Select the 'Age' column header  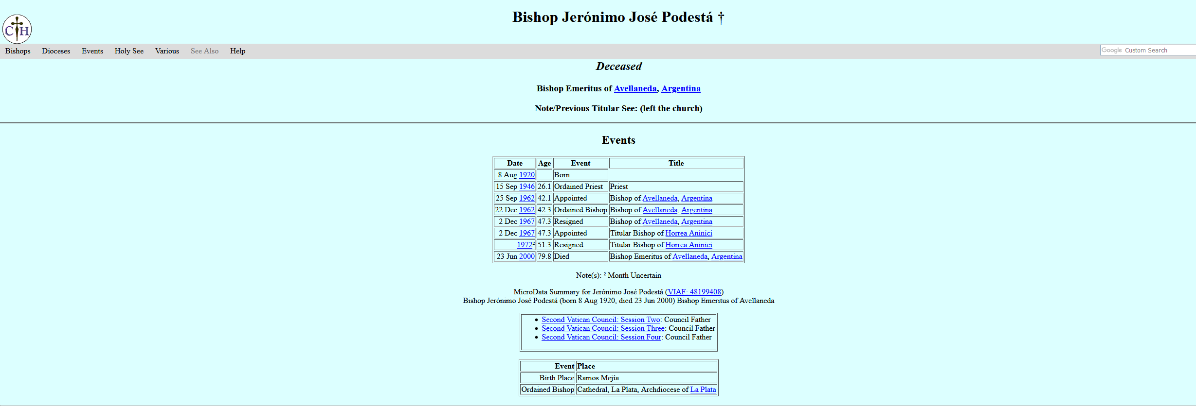coord(544,163)
